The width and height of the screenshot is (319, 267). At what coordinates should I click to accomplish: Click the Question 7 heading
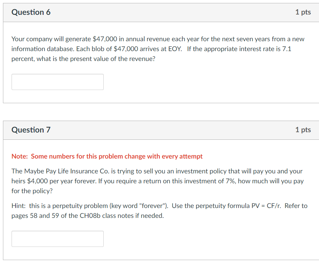[31, 130]
